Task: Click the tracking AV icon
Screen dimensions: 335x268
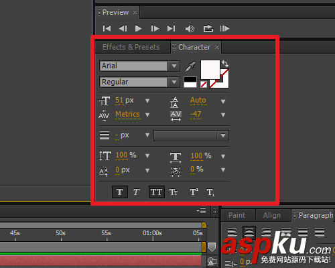Action: (176, 116)
